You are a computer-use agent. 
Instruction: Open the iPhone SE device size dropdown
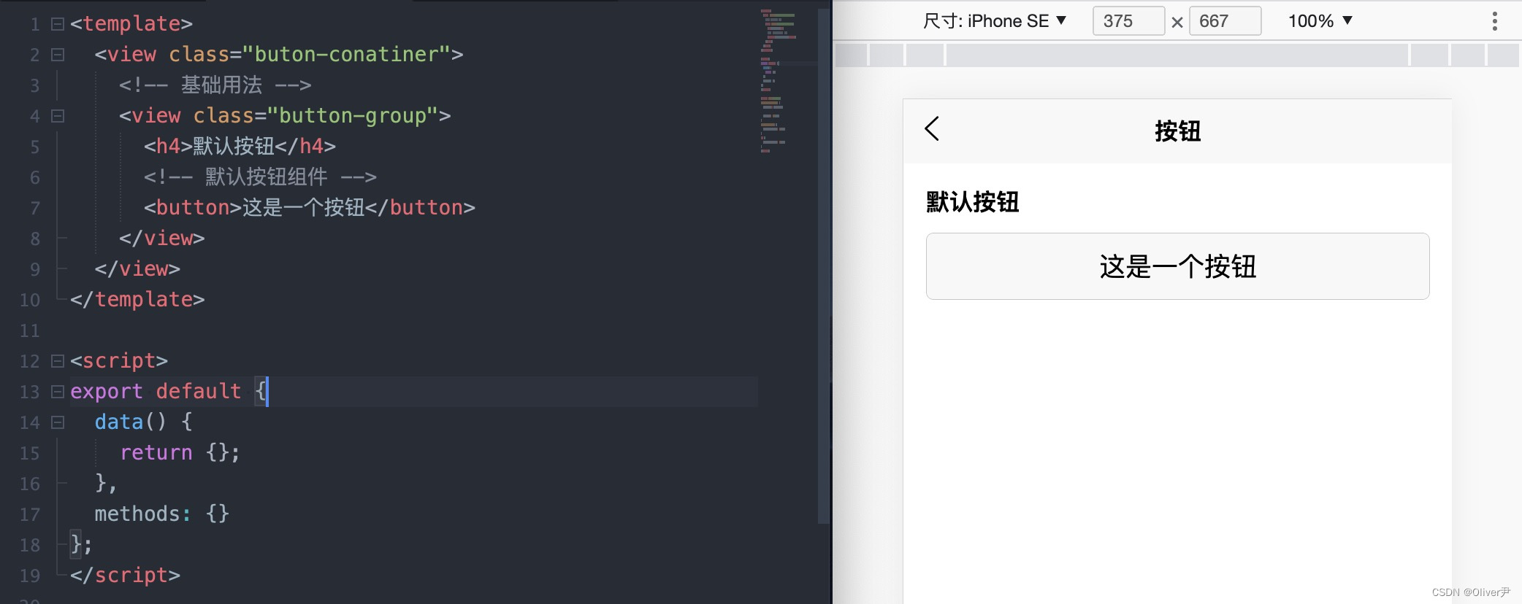click(x=995, y=21)
